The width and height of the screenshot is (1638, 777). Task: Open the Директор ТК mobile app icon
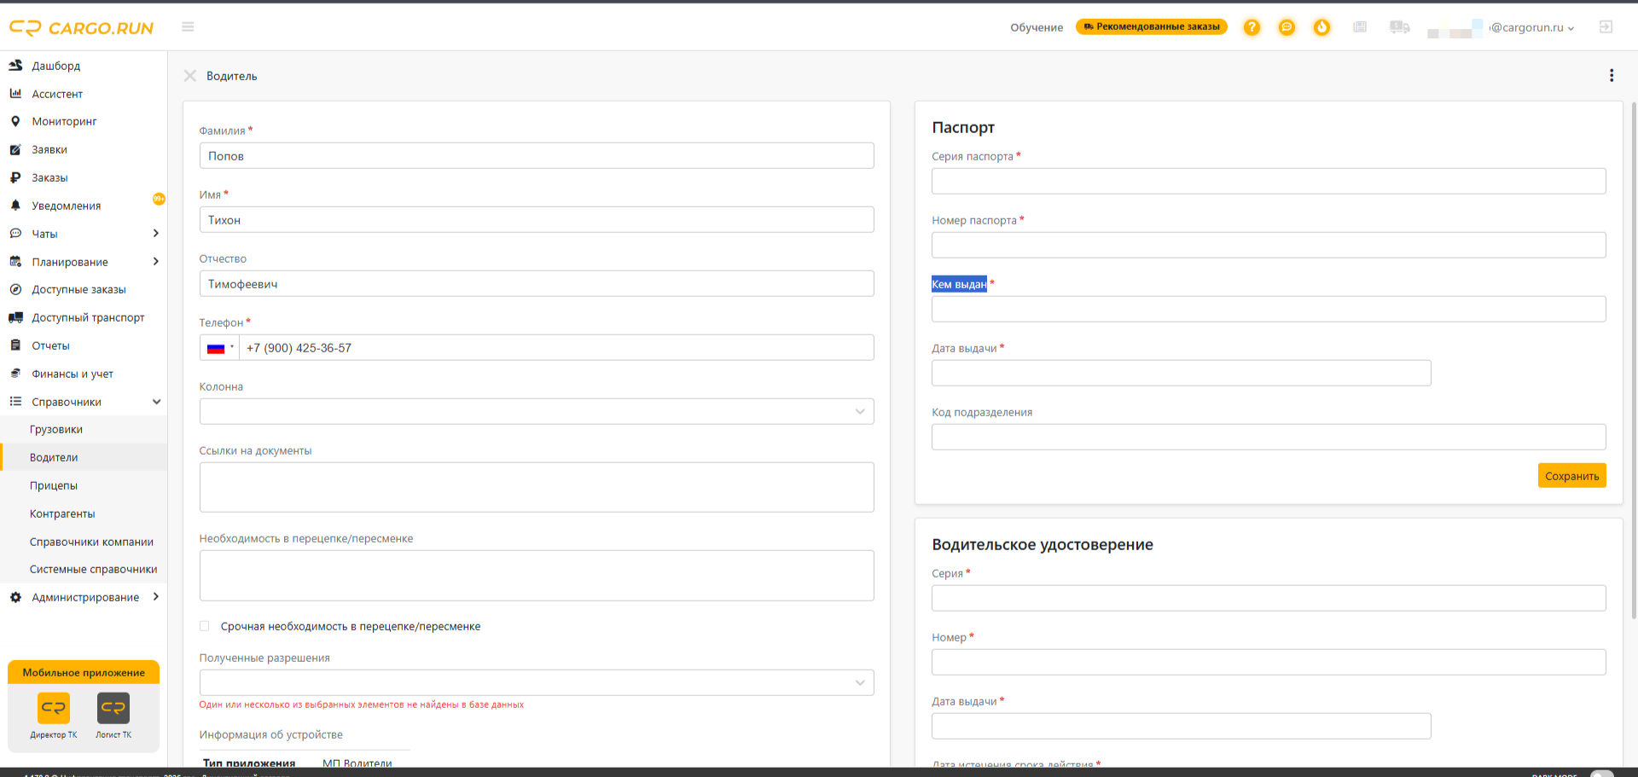[54, 708]
